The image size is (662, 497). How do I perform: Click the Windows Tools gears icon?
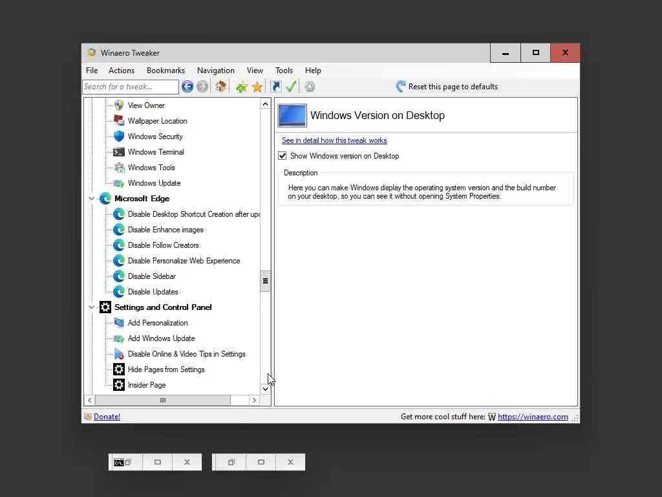120,168
